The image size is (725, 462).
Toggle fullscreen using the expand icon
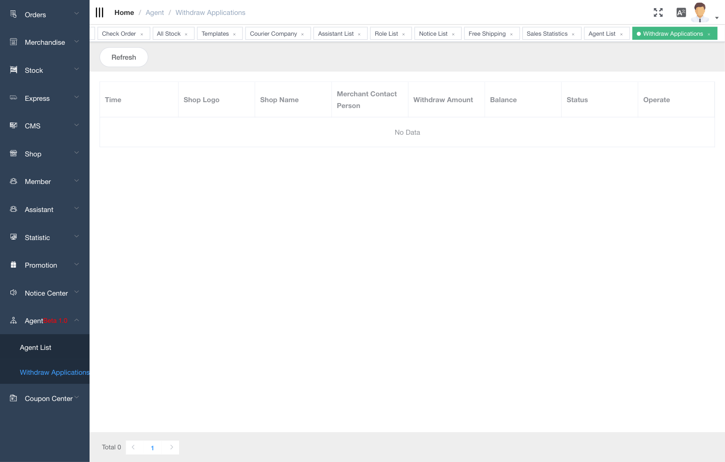click(658, 12)
